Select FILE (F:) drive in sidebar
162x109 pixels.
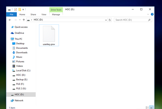click(20, 84)
